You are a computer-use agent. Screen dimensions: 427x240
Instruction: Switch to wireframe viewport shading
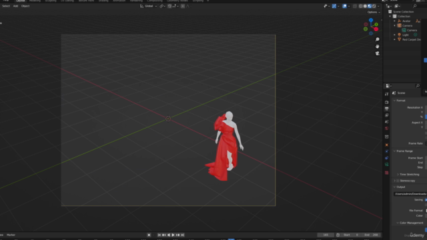(x=360, y=6)
